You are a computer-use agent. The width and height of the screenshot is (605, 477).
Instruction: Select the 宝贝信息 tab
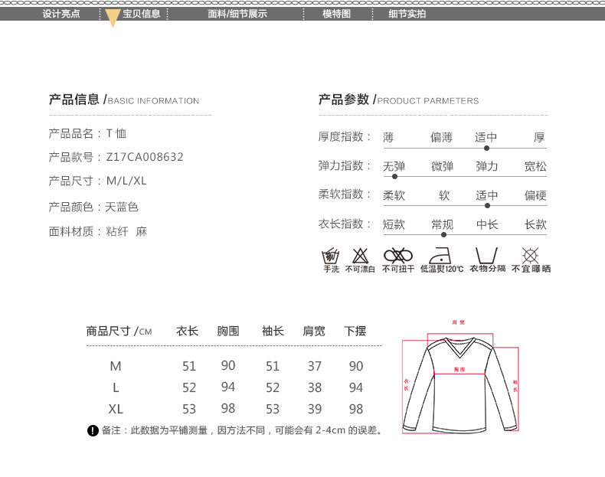tap(142, 14)
